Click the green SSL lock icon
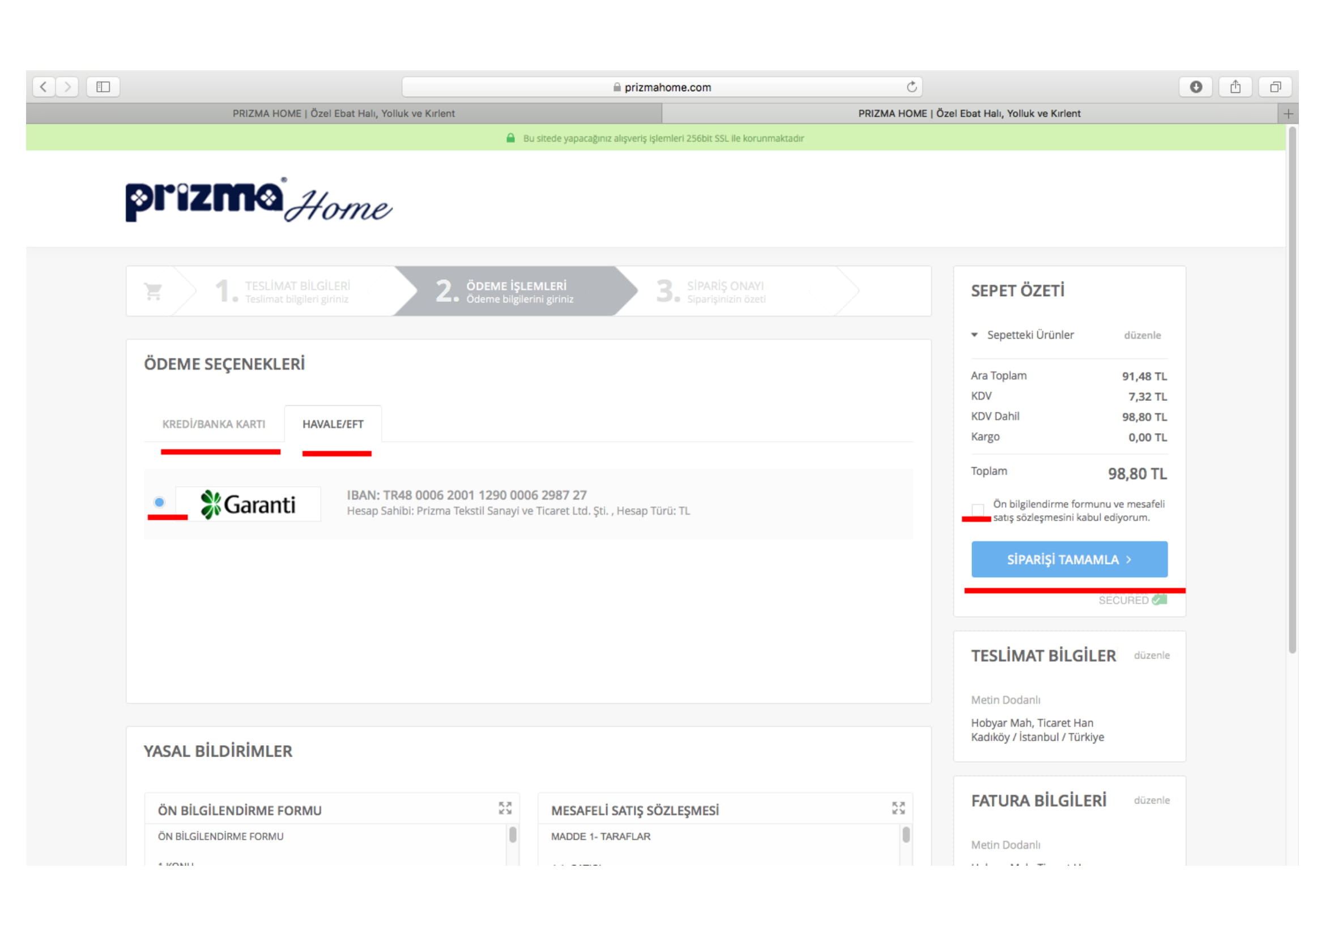 511,138
